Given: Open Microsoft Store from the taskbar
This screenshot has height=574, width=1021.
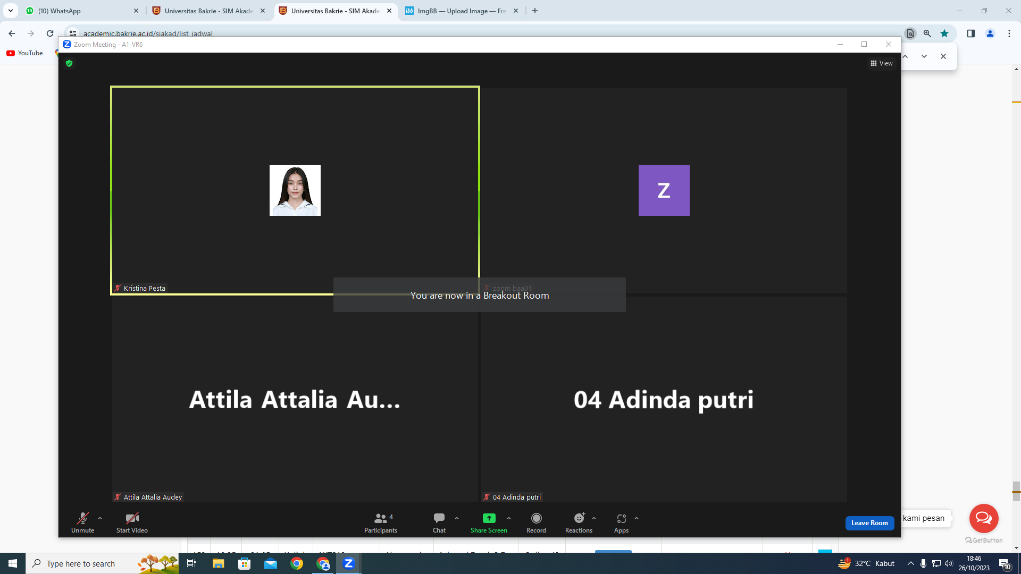Looking at the screenshot, I should coord(244,563).
